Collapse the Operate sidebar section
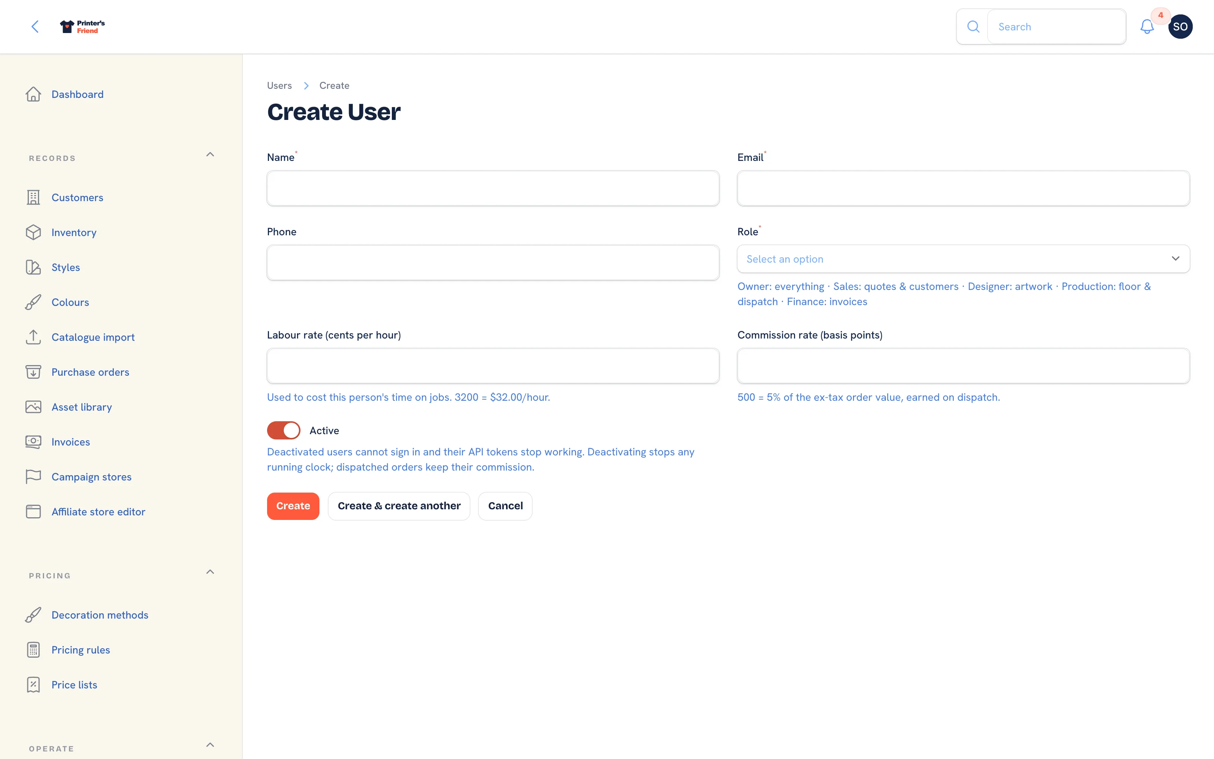This screenshot has height=759, width=1214. pyautogui.click(x=210, y=745)
